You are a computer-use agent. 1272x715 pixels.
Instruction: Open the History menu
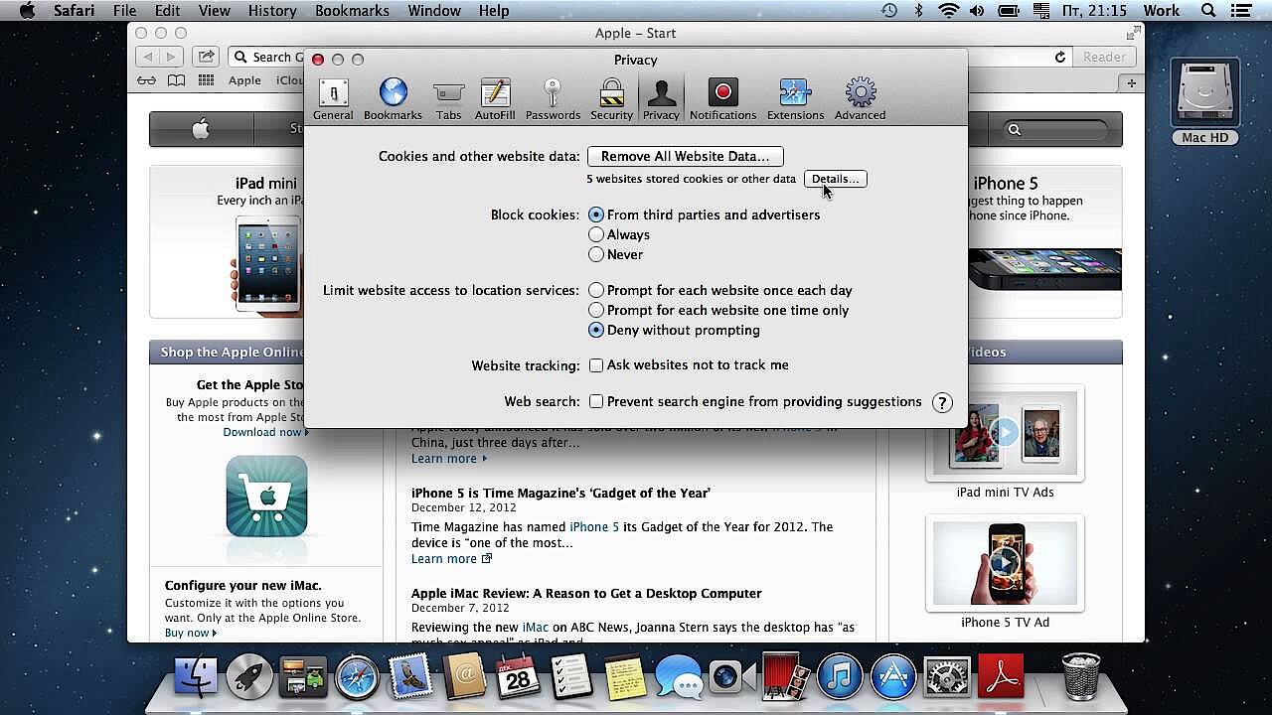[x=272, y=11]
